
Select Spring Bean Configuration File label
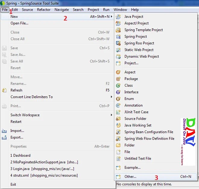pos(149,132)
